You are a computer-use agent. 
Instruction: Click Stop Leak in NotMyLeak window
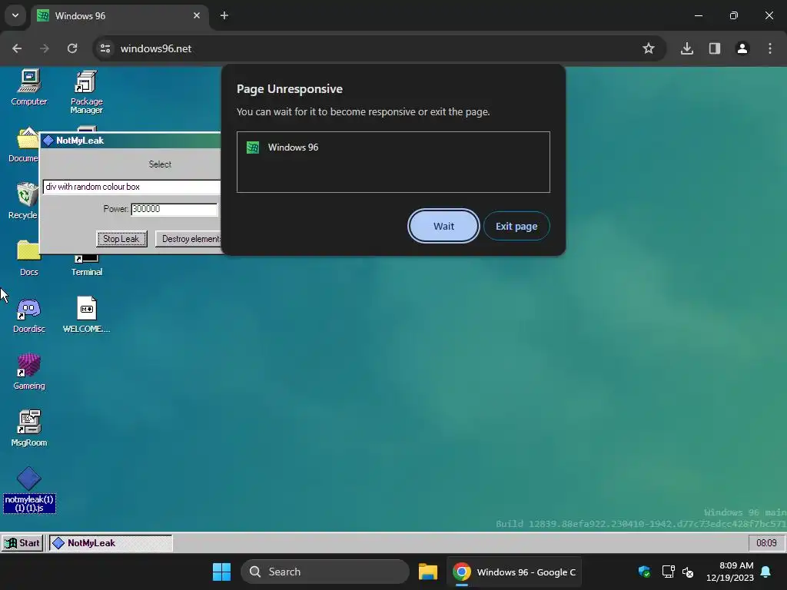[121, 239]
